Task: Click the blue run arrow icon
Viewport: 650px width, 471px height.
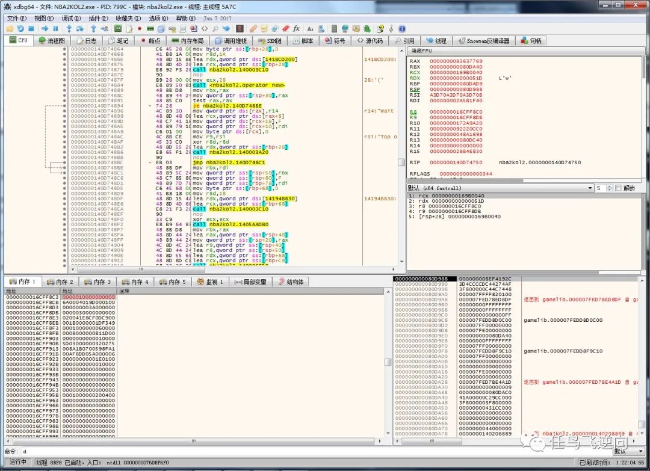Action: [45, 28]
